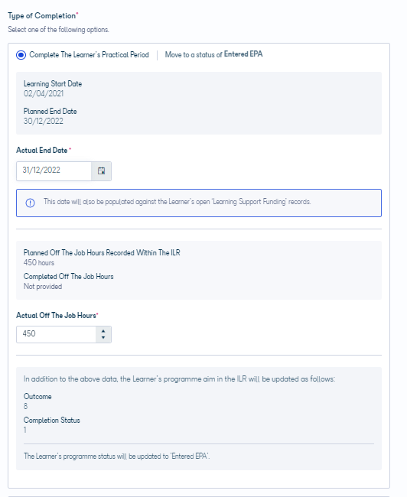This screenshot has height=497, width=407.
Task: Click the Move to a status of Entered EPA text
Action: tap(213, 54)
